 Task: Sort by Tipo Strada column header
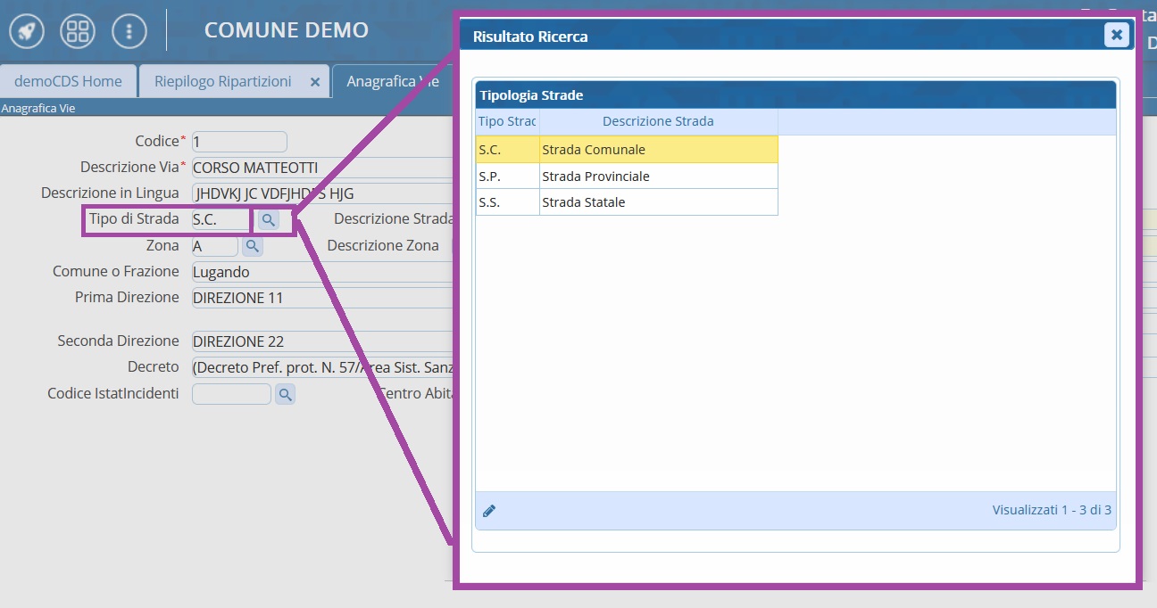507,121
